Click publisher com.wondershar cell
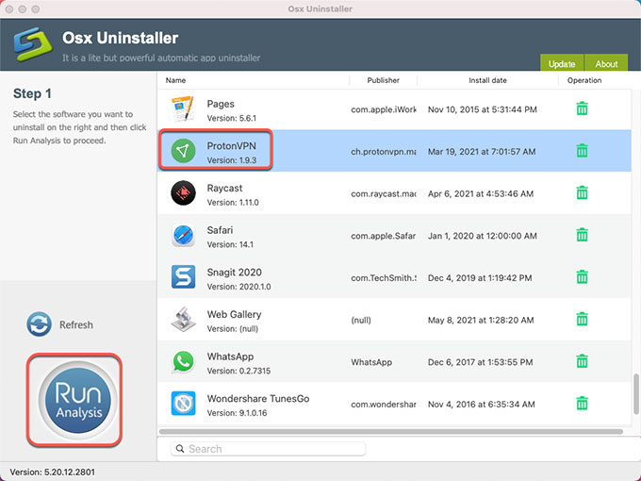The height and width of the screenshot is (481, 641). point(384,405)
